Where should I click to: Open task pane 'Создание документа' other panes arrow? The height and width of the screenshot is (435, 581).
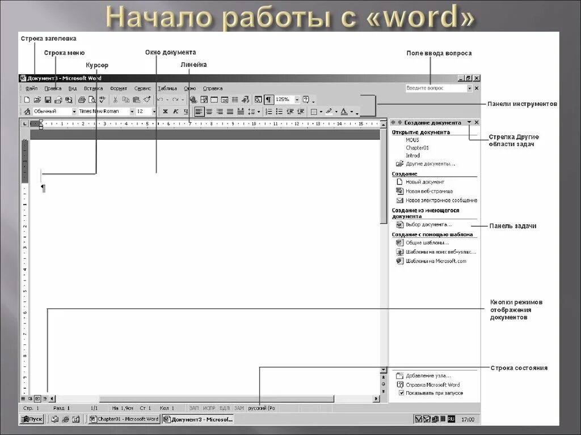[469, 122]
